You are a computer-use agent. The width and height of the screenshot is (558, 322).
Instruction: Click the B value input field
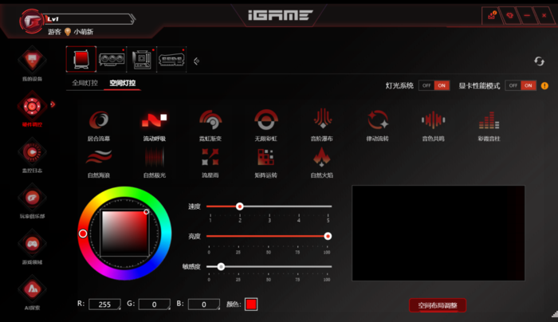pos(204,304)
